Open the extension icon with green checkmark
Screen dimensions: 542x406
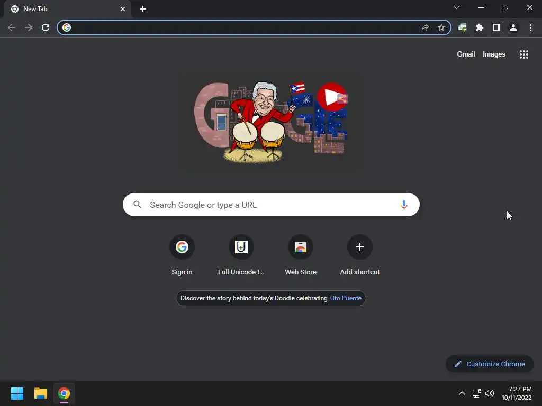pos(462,27)
